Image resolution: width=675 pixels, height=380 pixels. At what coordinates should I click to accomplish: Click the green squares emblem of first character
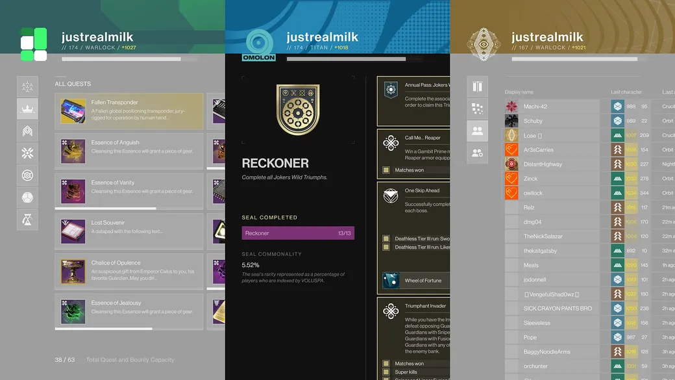pos(34,44)
